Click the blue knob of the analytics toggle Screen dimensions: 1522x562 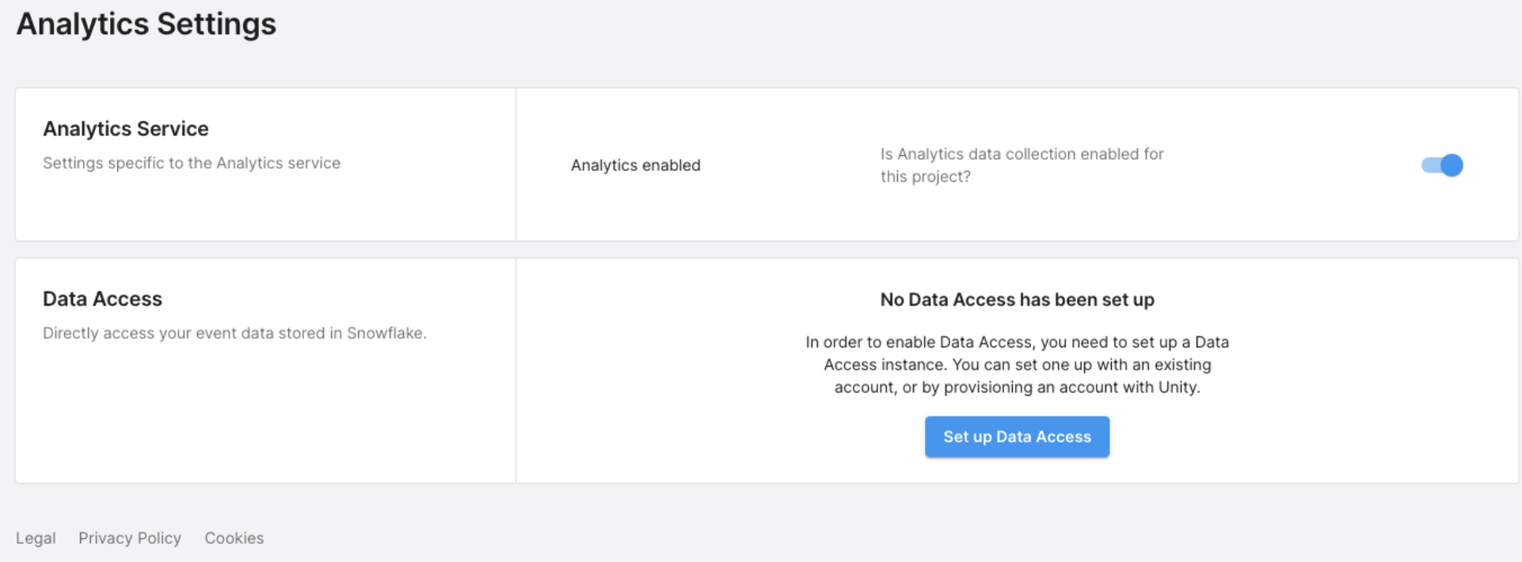(x=1452, y=165)
